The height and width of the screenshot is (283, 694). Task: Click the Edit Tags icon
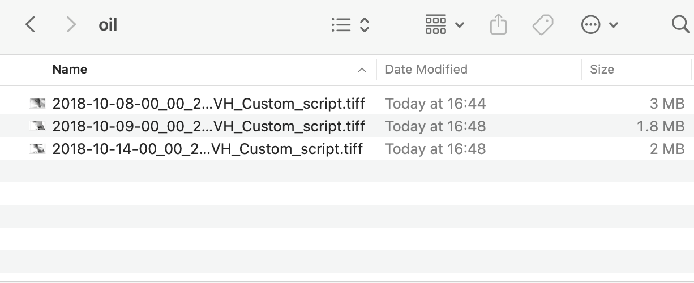pyautogui.click(x=543, y=24)
